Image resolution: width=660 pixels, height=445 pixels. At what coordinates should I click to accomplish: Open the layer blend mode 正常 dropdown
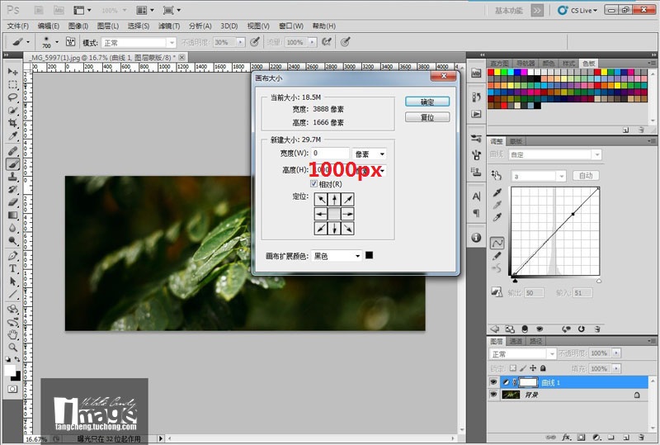[524, 354]
